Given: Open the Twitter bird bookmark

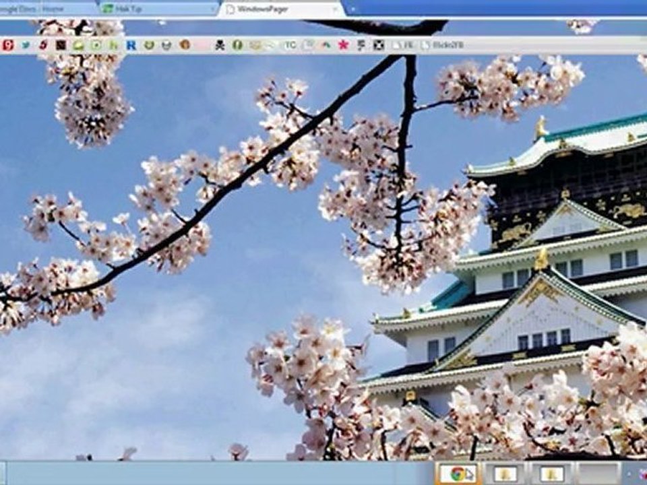Looking at the screenshot, I should (x=26, y=44).
